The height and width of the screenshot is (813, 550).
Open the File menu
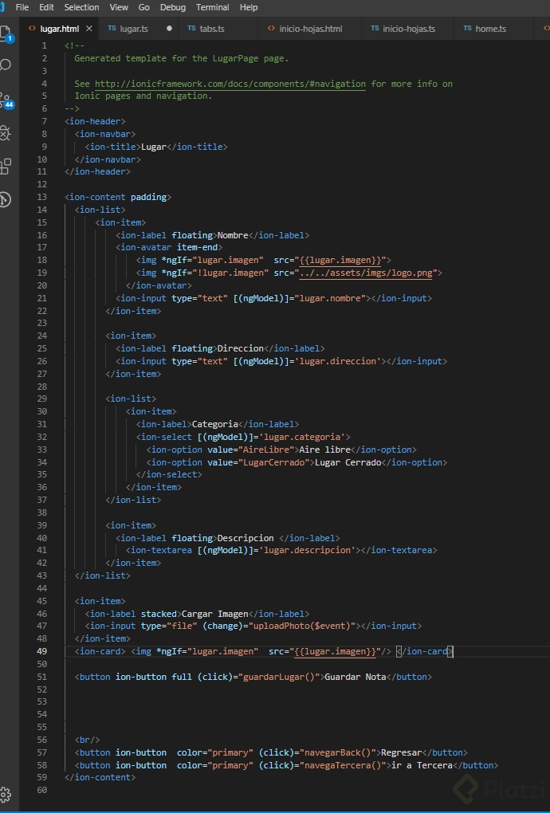tap(22, 7)
